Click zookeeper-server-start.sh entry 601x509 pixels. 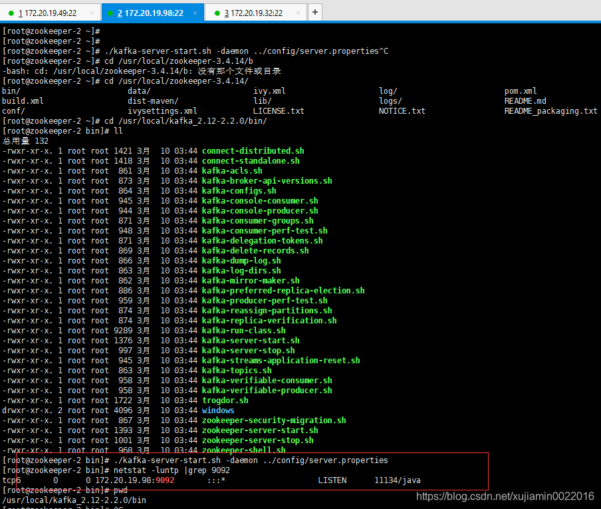(260, 430)
